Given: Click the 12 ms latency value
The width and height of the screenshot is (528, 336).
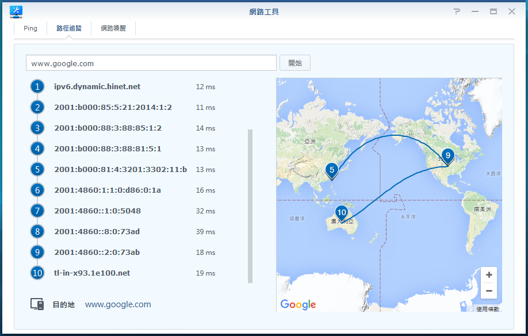Looking at the screenshot, I should click(x=205, y=87).
